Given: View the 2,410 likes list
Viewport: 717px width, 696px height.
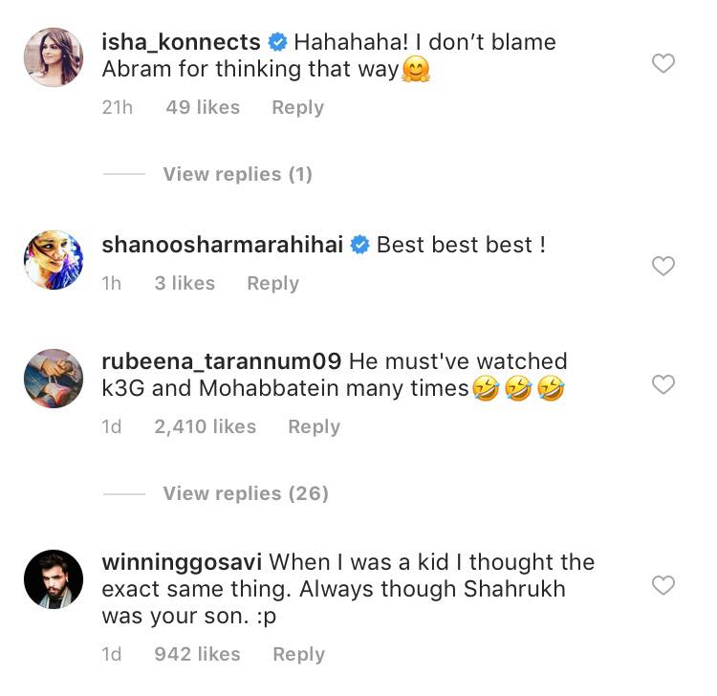Looking at the screenshot, I should 205,427.
